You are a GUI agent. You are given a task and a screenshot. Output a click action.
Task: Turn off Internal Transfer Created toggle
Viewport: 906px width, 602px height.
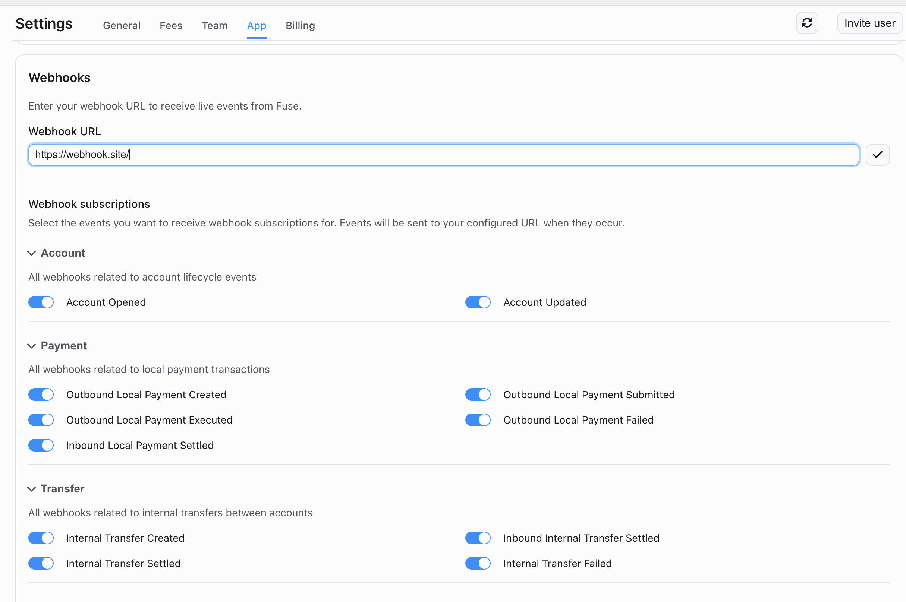point(41,538)
